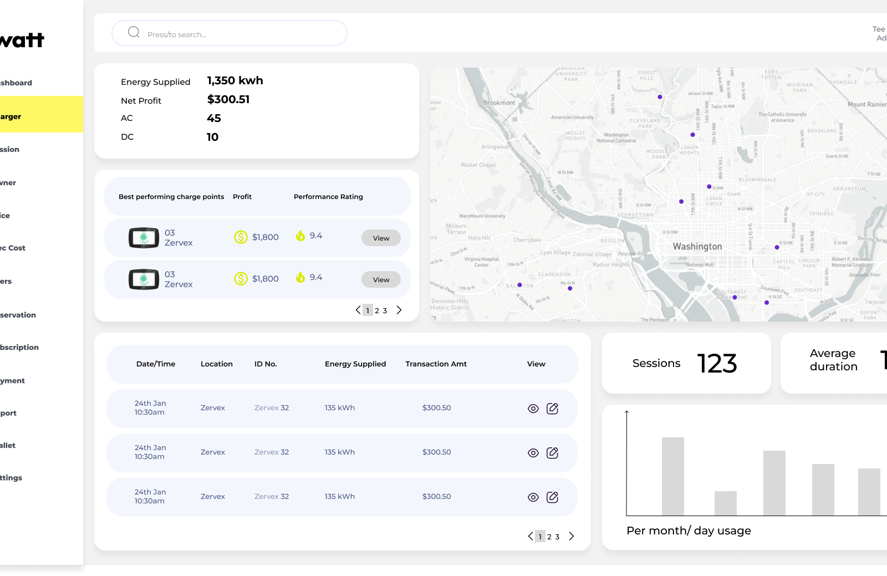Click edit icon in second transaction row

552,453
